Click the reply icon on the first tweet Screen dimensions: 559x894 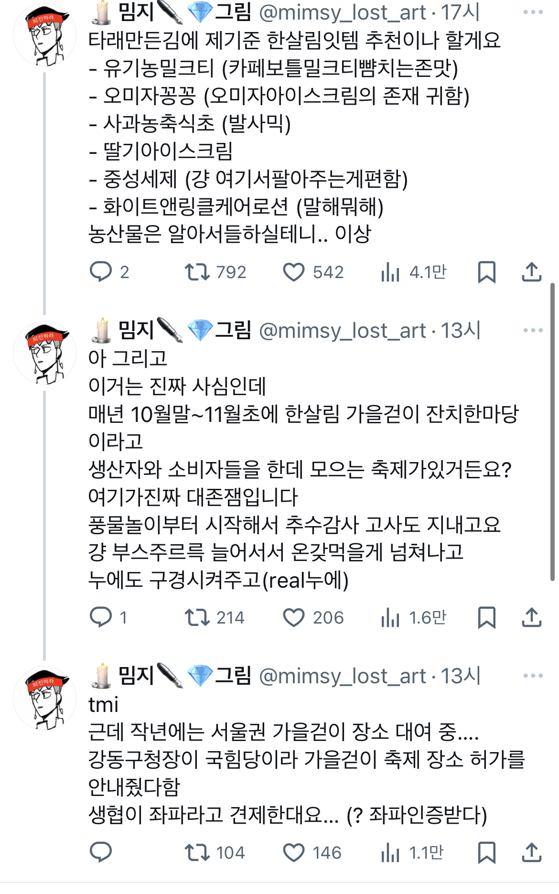(x=101, y=272)
